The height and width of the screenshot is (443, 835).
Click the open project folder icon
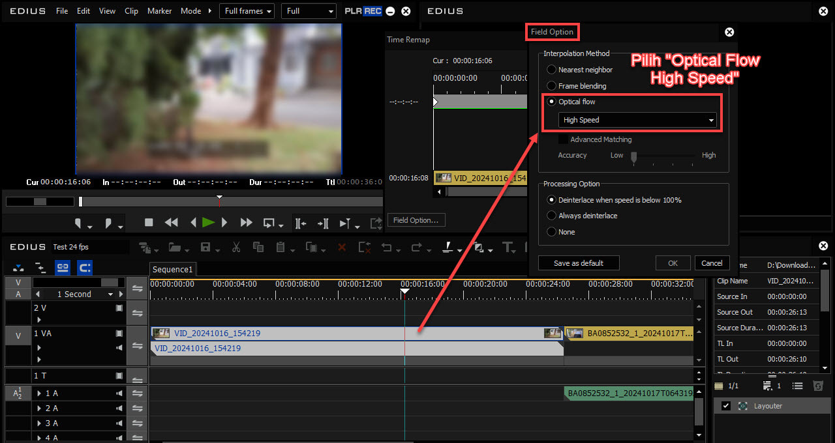[174, 248]
